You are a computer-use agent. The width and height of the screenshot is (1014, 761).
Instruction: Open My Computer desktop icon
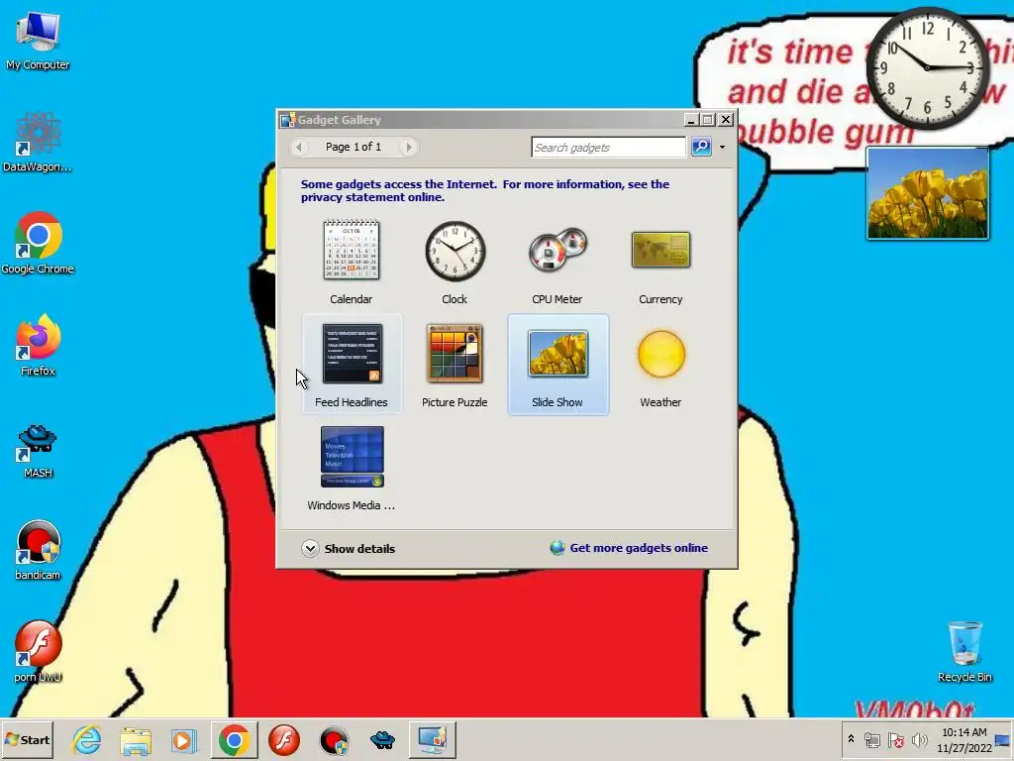point(38,41)
